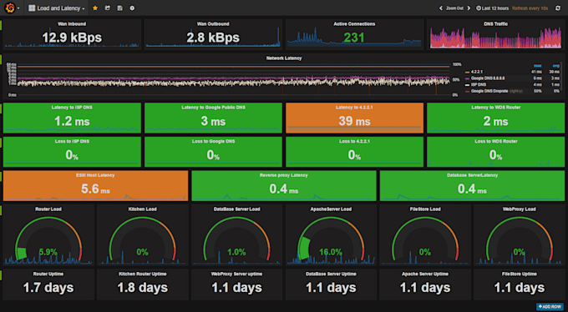Click the dashboard grid icon beside title
The image size is (568, 312).
pyautogui.click(x=32, y=8)
